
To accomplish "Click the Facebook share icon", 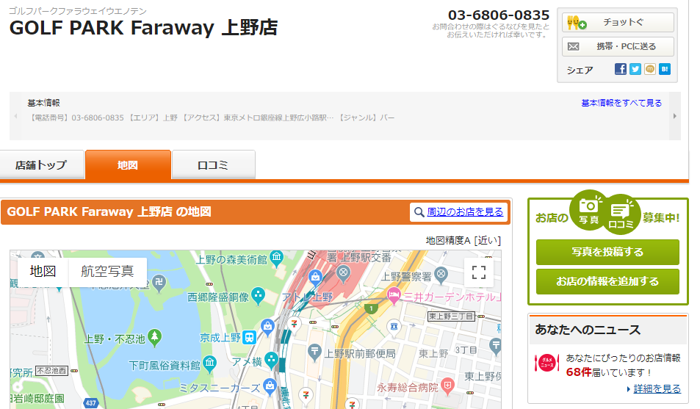I will click(621, 69).
